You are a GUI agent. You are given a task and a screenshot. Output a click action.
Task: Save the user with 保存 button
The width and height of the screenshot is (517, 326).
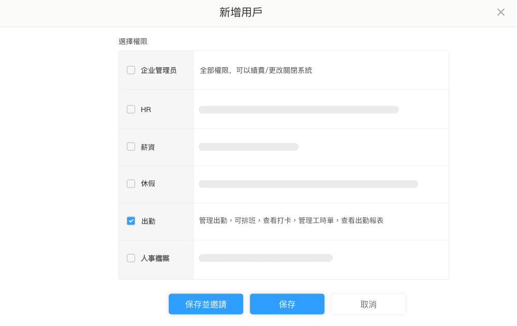click(287, 304)
